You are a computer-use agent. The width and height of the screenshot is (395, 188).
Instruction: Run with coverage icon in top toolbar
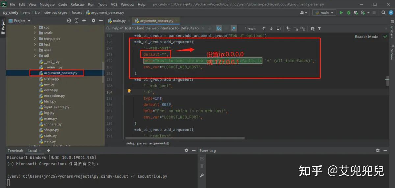356,13
